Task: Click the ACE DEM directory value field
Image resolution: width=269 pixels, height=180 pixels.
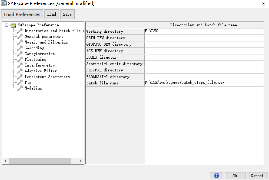Action: (x=204, y=51)
